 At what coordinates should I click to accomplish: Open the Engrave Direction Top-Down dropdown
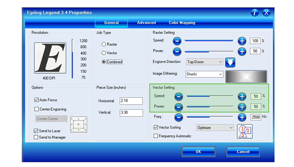(x=205, y=62)
